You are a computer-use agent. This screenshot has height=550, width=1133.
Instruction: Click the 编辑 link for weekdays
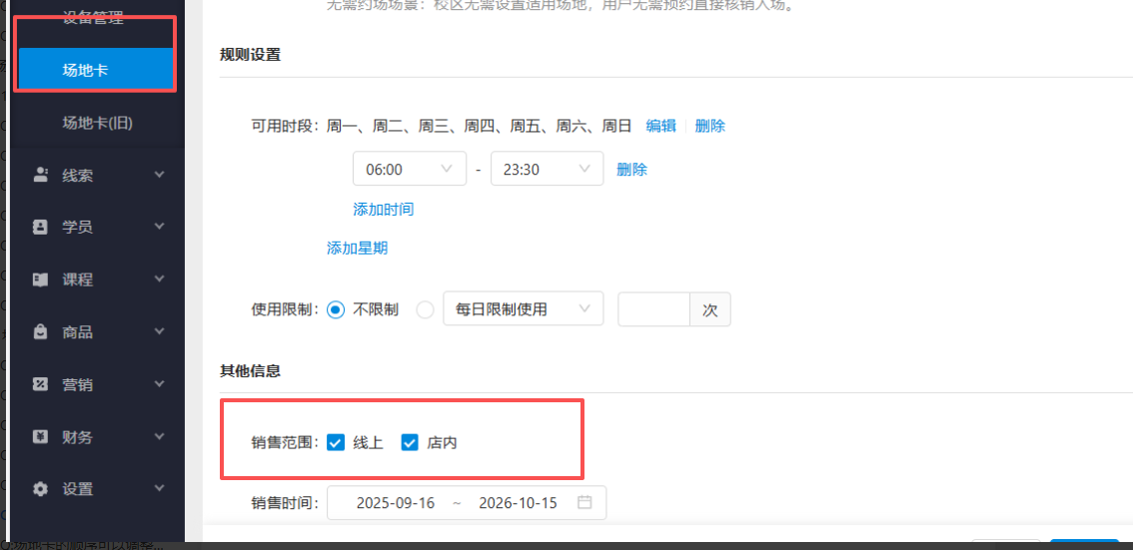(x=661, y=126)
